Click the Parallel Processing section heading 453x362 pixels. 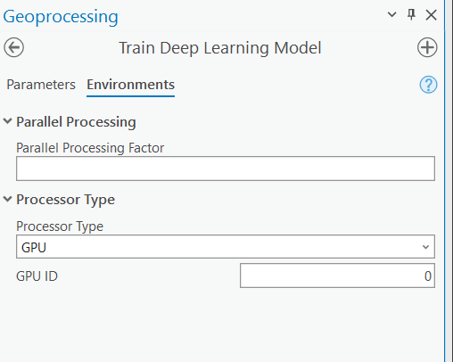point(76,122)
